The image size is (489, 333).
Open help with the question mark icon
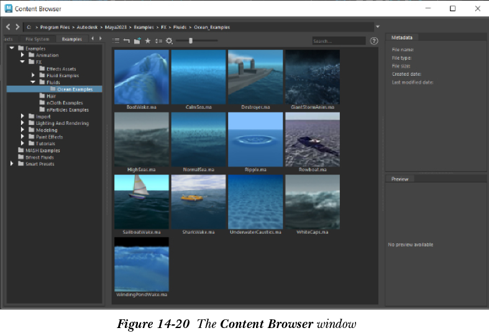[374, 41]
